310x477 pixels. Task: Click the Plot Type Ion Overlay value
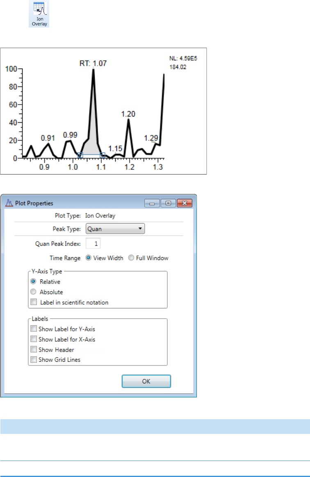pyautogui.click(x=100, y=215)
